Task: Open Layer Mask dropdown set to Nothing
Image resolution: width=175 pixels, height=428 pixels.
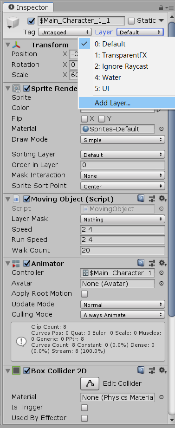Action: (123, 219)
